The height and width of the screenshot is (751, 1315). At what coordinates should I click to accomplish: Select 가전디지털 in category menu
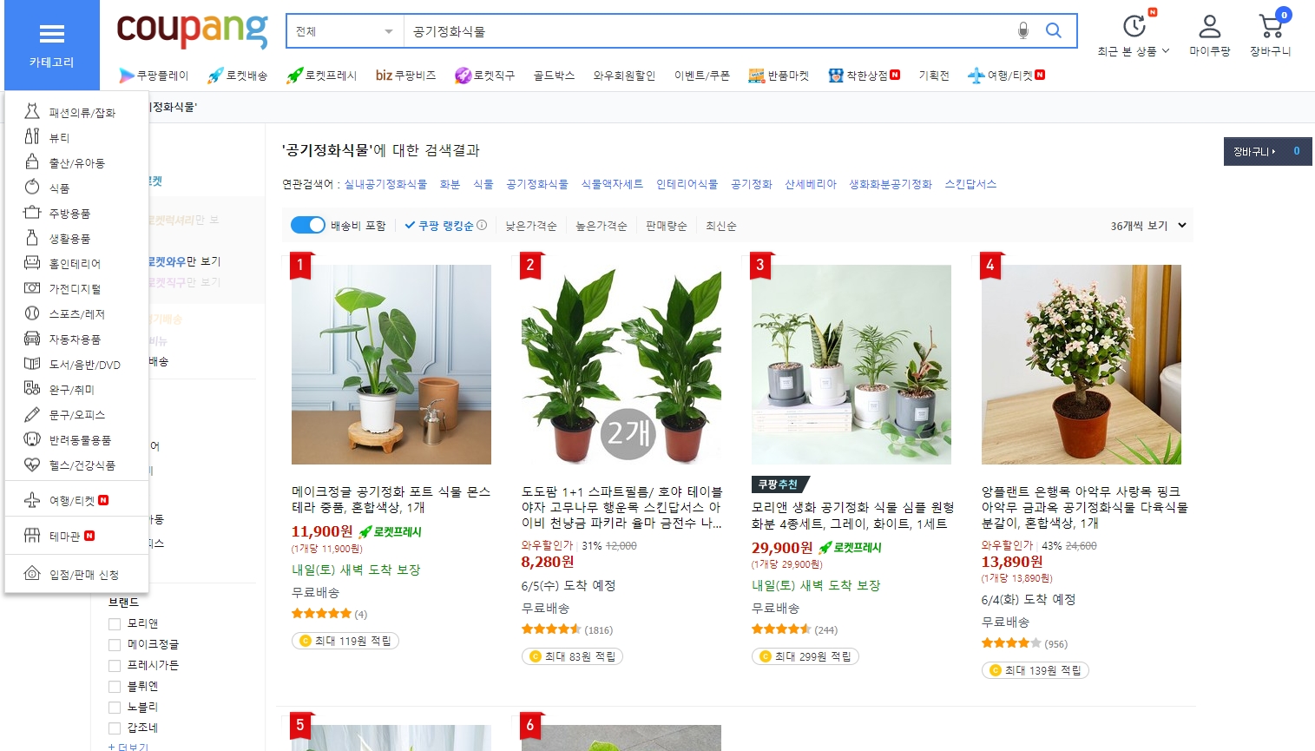pos(75,288)
